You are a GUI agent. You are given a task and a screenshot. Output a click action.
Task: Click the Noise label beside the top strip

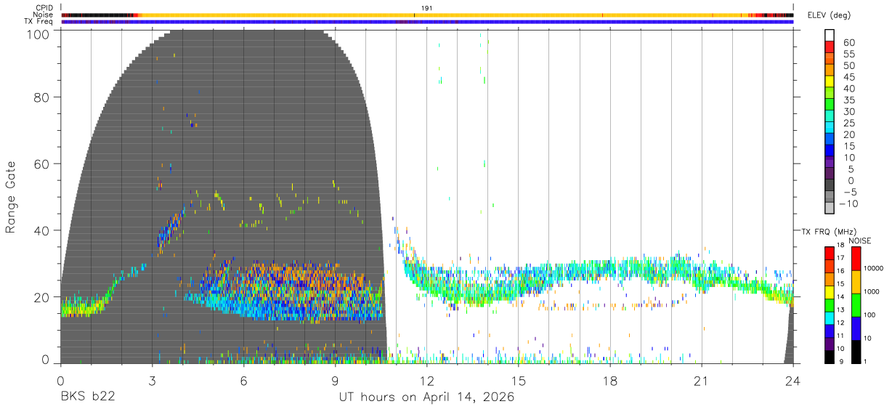(x=43, y=15)
